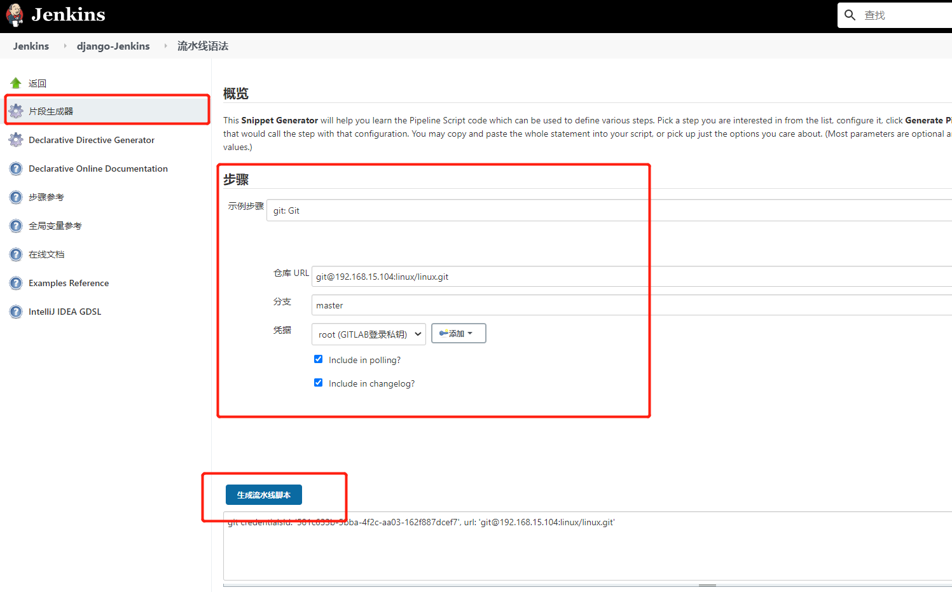Image resolution: width=952 pixels, height=592 pixels.
Task: Uncheck Include in polling checkbox
Action: pyautogui.click(x=319, y=359)
